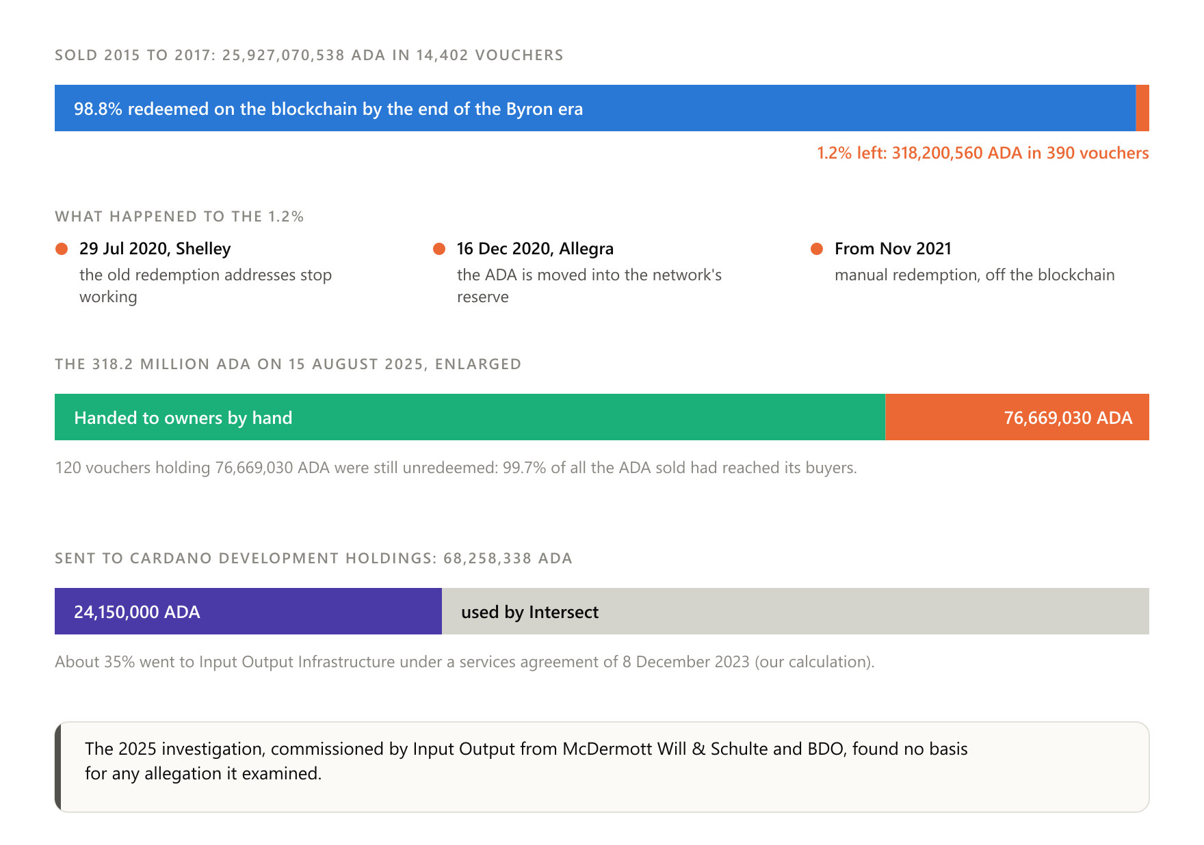Screen dimensions: 1204x845
Task: Click the green 'Handed to owners by hand' bar
Action: (x=470, y=417)
